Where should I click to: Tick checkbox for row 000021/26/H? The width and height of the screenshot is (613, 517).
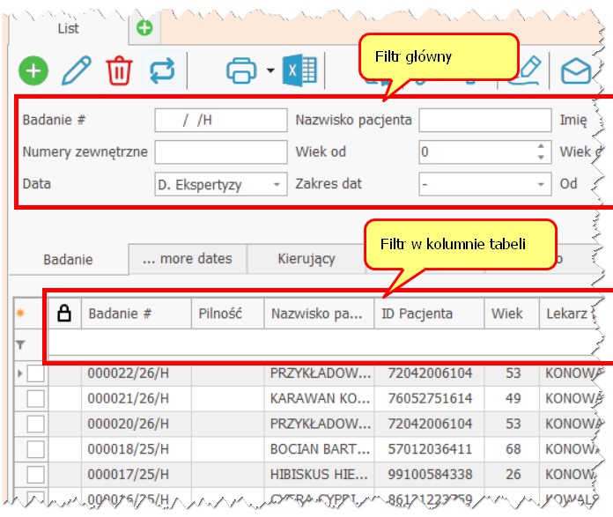point(35,399)
